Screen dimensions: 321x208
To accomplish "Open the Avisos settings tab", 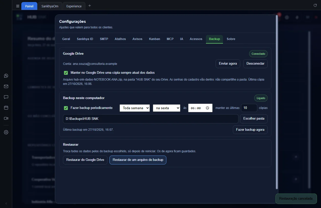I will (x=137, y=39).
